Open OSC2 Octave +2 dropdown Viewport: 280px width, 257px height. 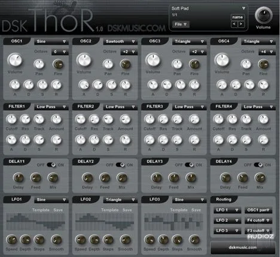click(129, 52)
